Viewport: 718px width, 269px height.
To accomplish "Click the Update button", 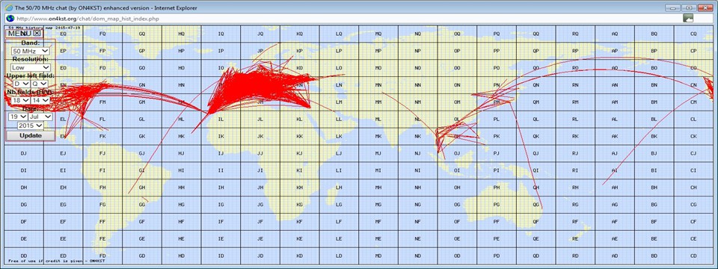I will click(x=31, y=136).
